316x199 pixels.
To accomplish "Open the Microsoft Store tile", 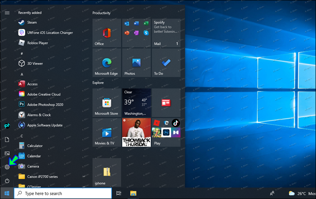I will (x=106, y=103).
